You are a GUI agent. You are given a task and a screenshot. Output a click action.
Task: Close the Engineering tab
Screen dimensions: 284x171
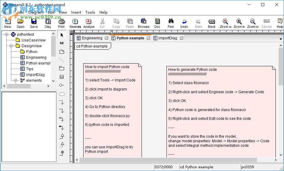pos(107,38)
